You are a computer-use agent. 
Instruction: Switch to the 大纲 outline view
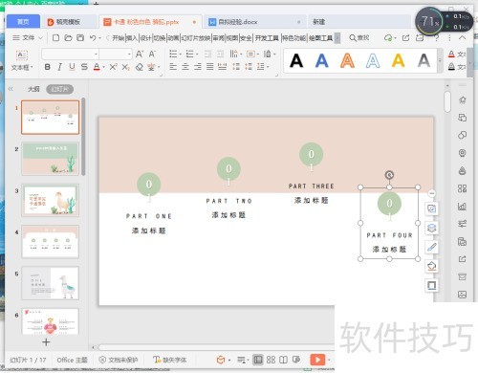point(33,89)
